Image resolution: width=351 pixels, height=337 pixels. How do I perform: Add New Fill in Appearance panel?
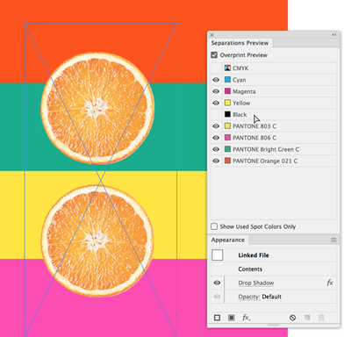pos(232,318)
